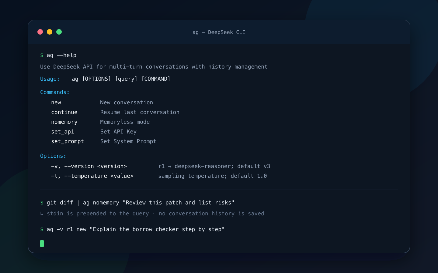The image size is (438, 273).
Task: Click the 'New conversation' description
Action: 127,103
